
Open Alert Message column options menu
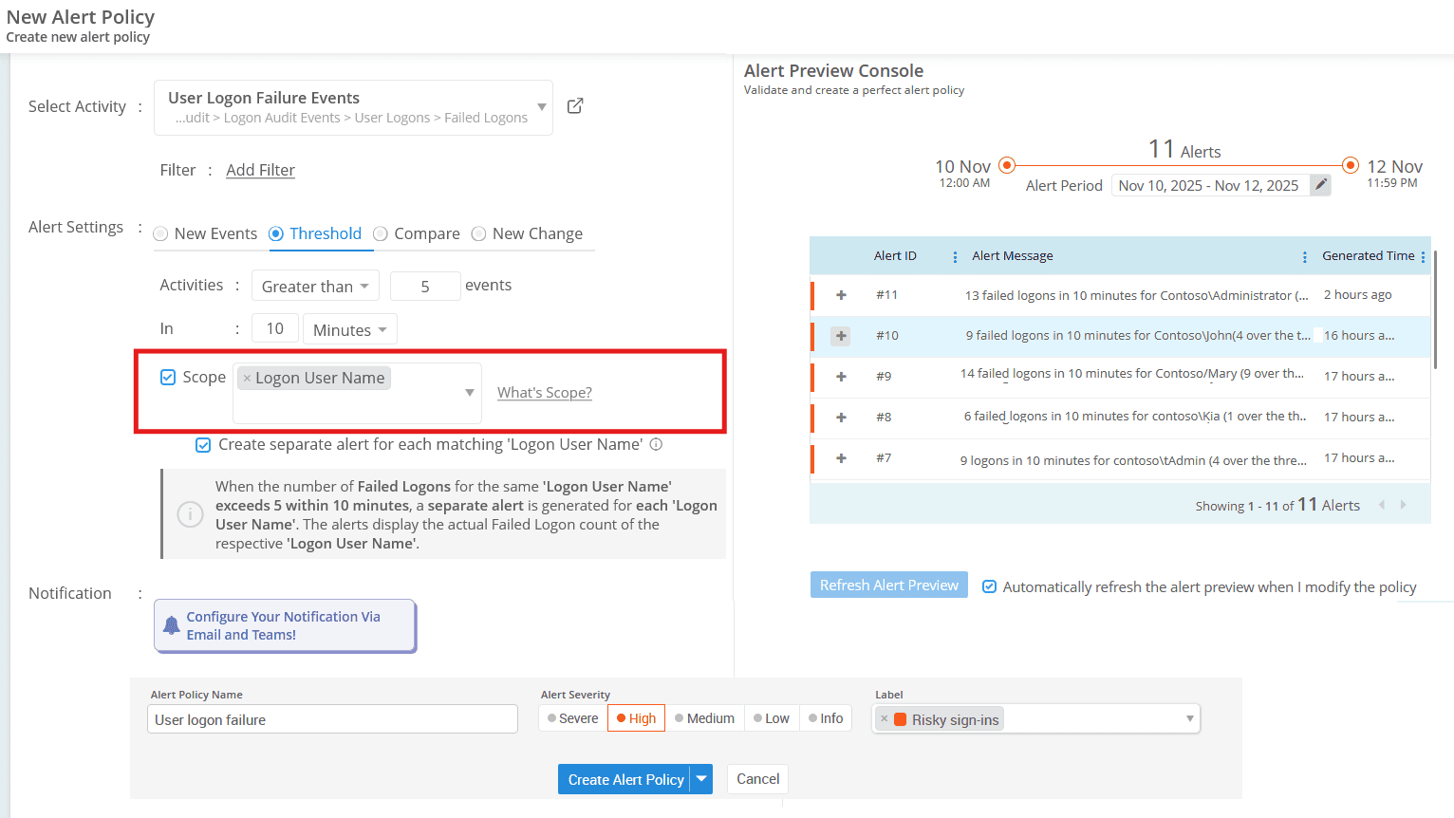(x=1305, y=256)
